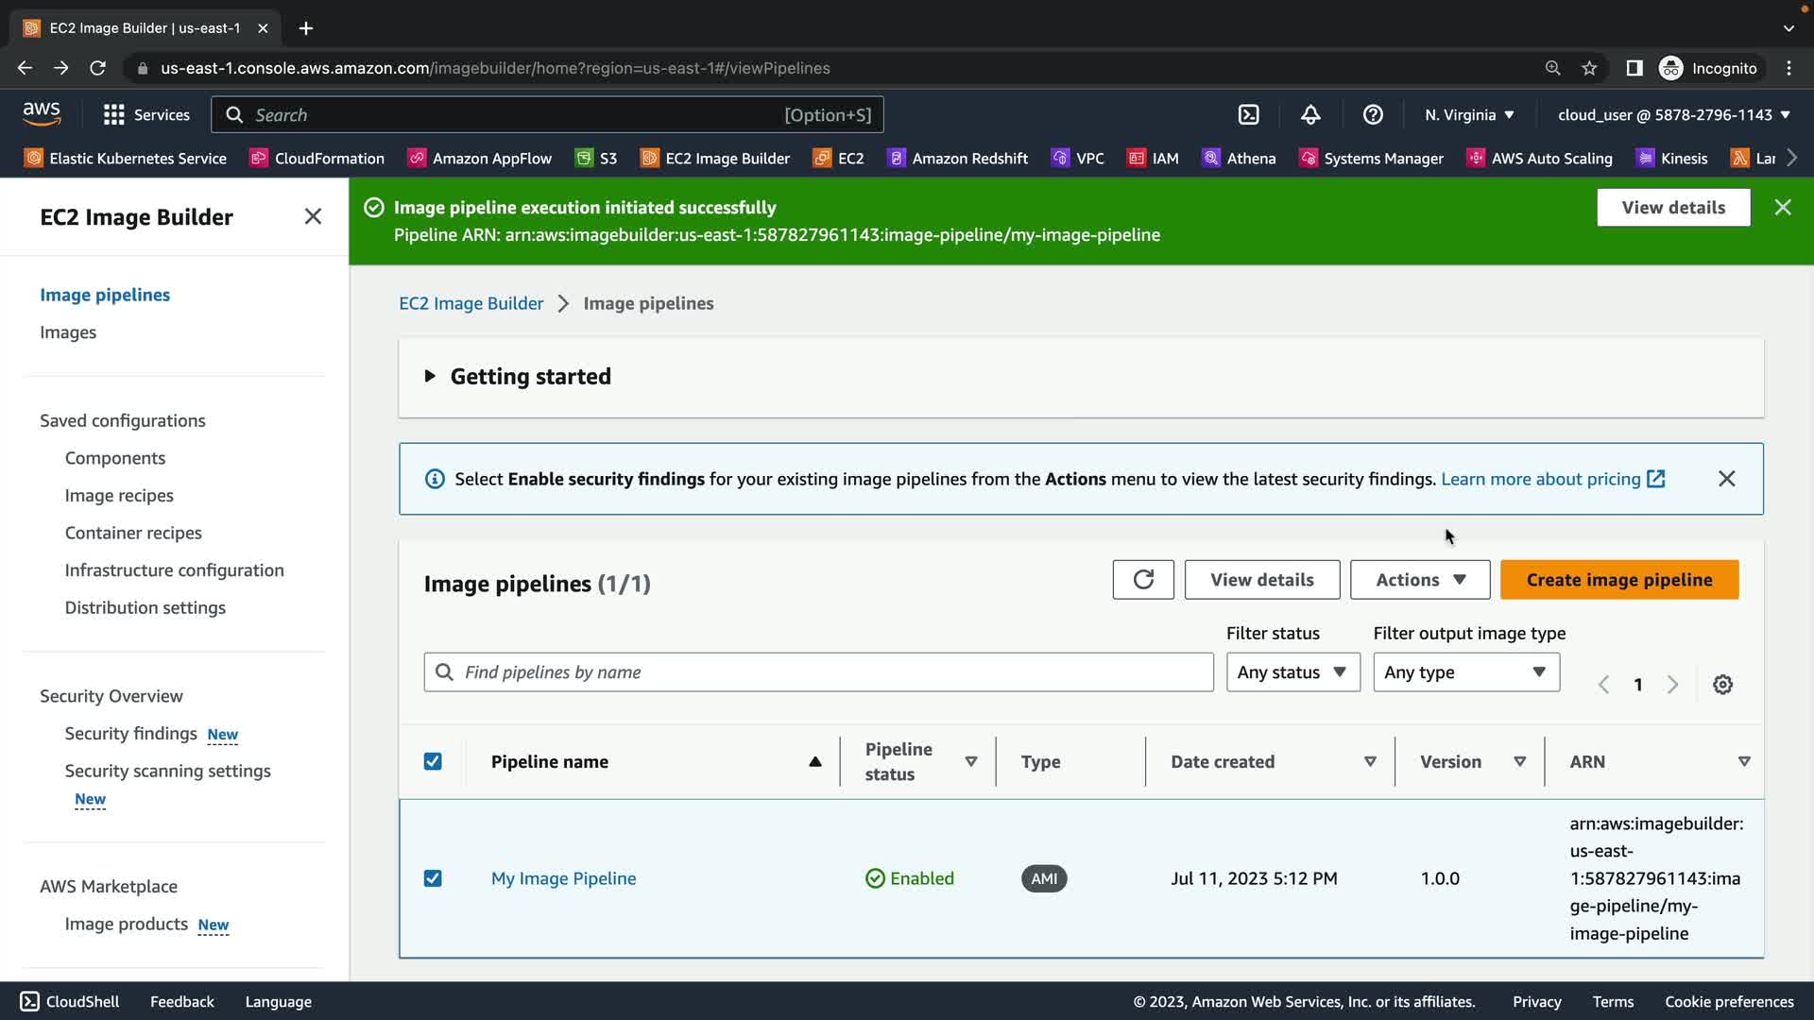Screen dimensions: 1814x1020
Task: Click the notifications bell icon
Action: [x=1310, y=114]
